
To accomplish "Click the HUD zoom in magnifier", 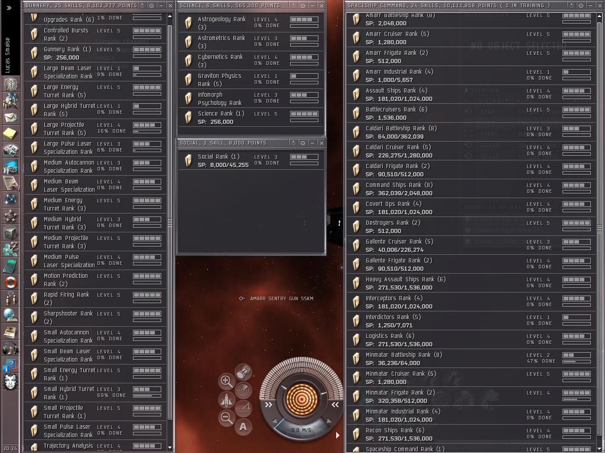I will (226, 382).
